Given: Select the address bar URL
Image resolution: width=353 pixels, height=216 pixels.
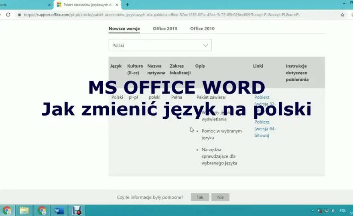Looking at the screenshot, I should 162,14.
